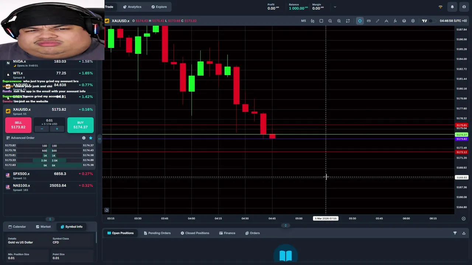Image resolution: width=472 pixels, height=265 pixels.
Task: Select the ruler measure tool
Action: 369,21
